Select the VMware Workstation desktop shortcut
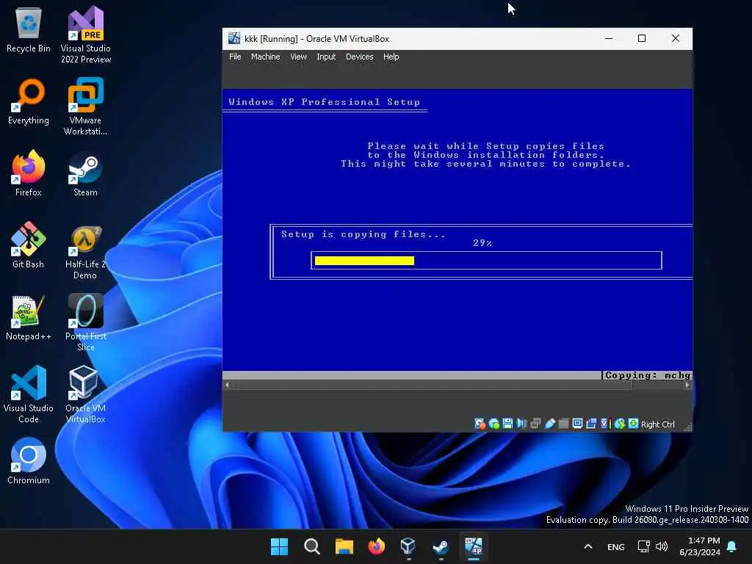The height and width of the screenshot is (564, 752). tap(85, 106)
